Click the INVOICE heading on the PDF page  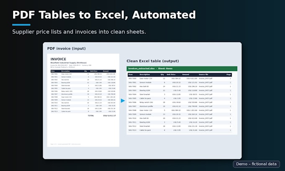pyautogui.click(x=58, y=59)
